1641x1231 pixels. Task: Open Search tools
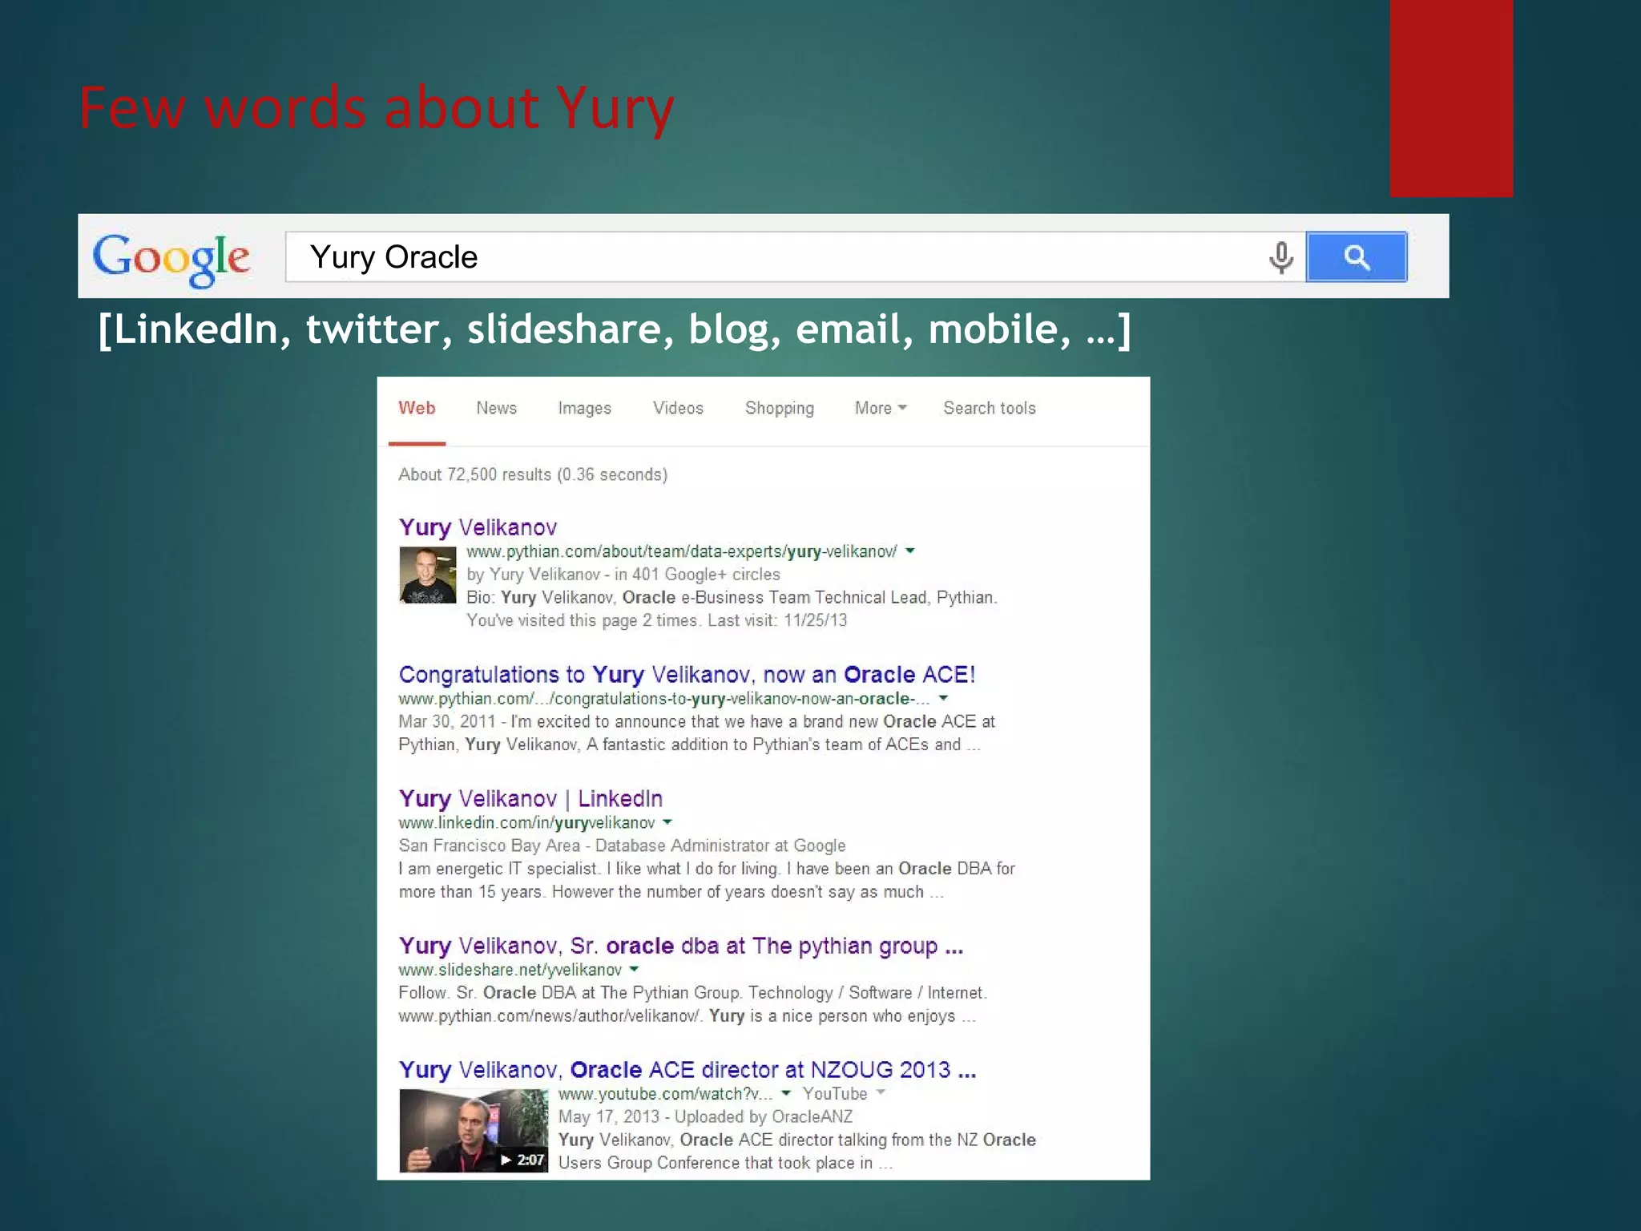click(x=990, y=408)
